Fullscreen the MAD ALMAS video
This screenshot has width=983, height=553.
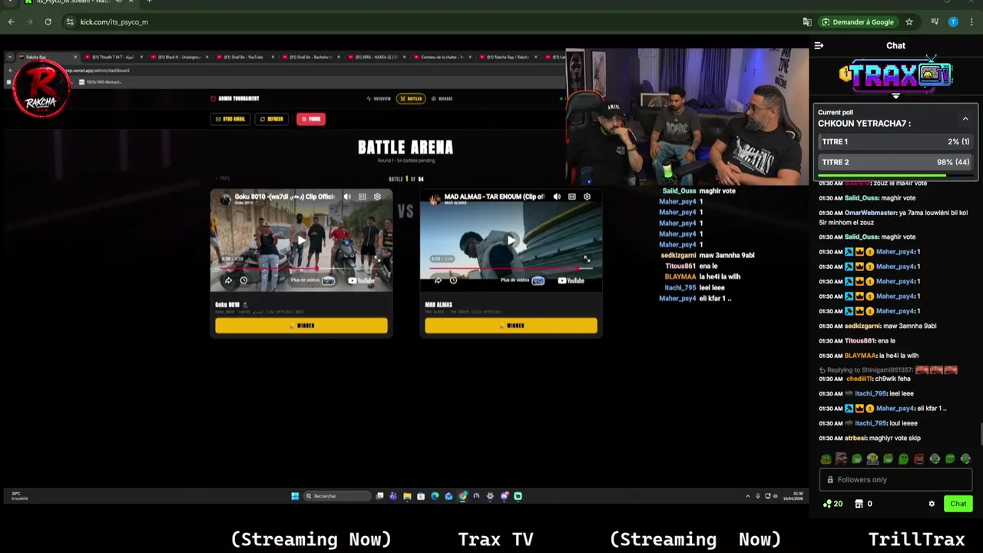click(x=587, y=259)
